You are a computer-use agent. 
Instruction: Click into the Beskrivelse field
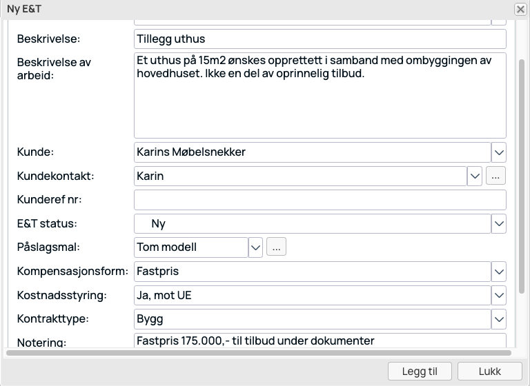tap(320, 39)
